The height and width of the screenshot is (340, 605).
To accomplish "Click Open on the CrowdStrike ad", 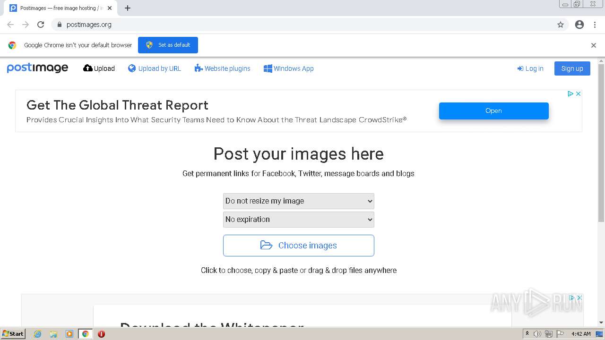I will tap(494, 111).
